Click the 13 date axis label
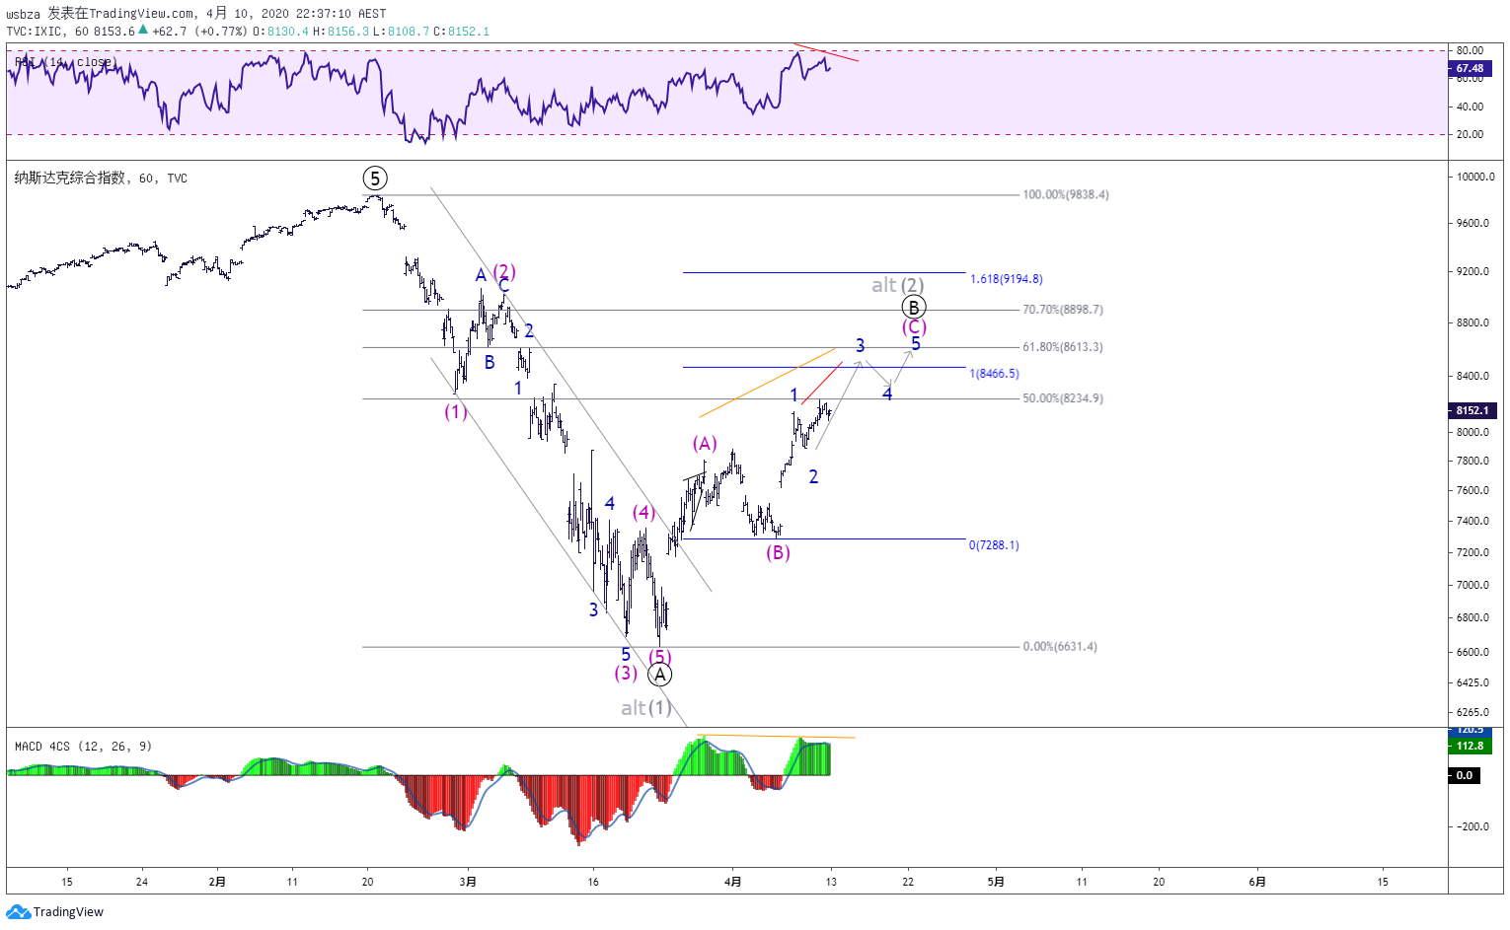This screenshot has height=930, width=1510. click(831, 882)
